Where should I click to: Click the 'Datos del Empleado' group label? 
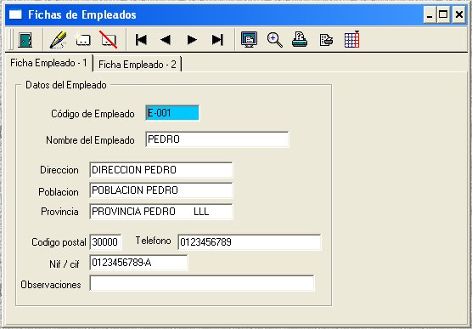point(66,85)
